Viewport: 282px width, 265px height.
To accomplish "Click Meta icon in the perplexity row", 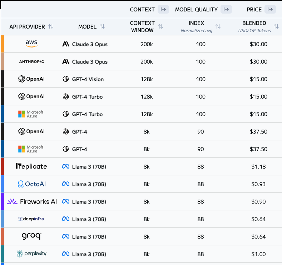I will tap(66, 254).
